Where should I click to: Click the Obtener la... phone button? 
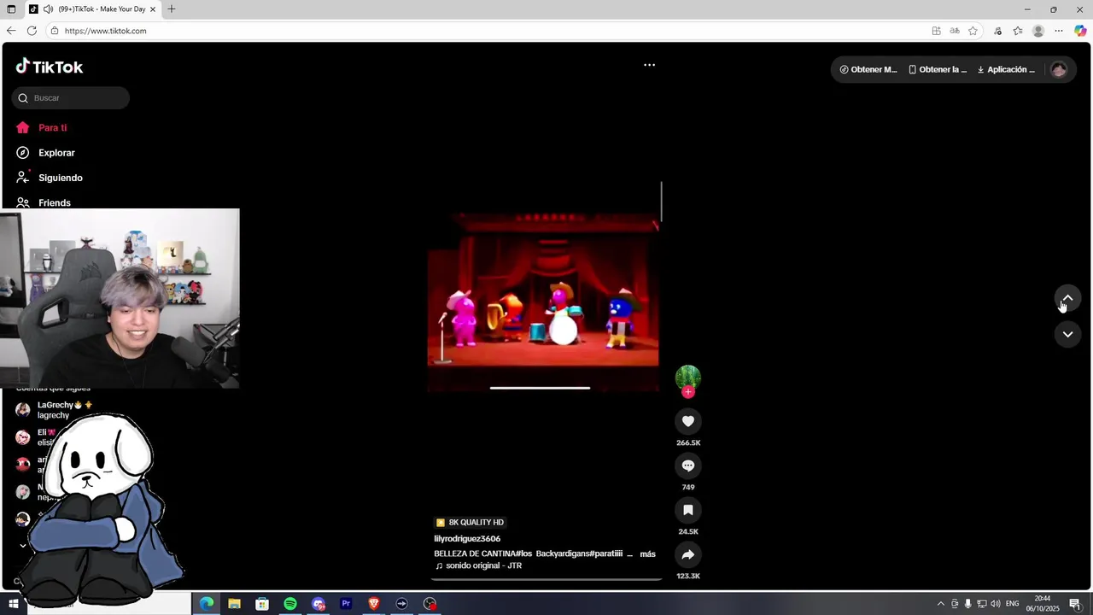pyautogui.click(x=938, y=70)
